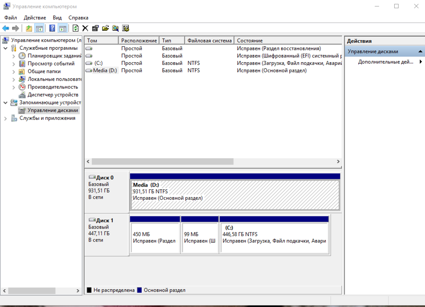Viewport: 425px width, 307px height.
Task: Click the disk settings list toolbar icon
Action: [126, 28]
